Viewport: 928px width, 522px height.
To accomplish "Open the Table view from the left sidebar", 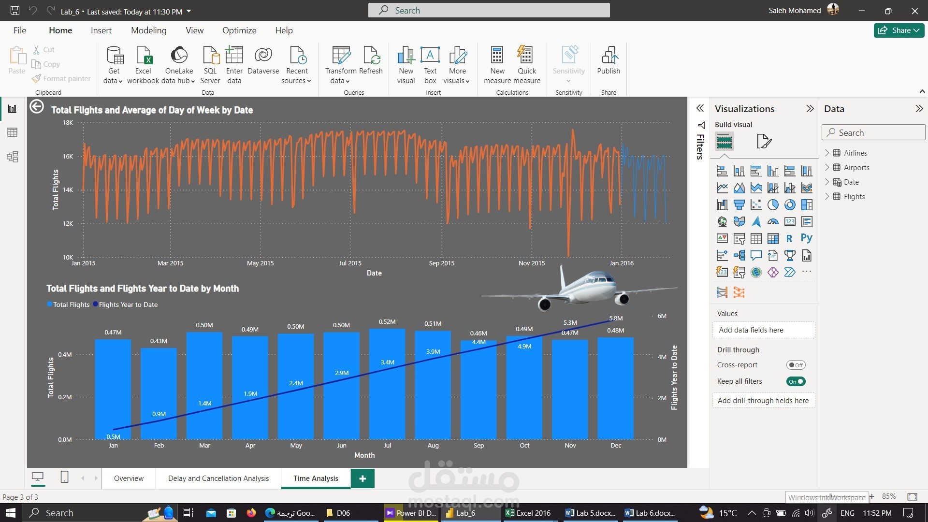I will (13, 132).
